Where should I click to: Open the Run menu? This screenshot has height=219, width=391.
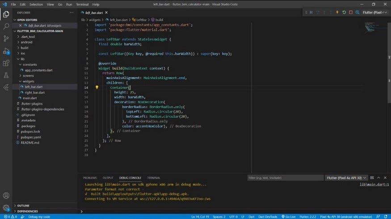(x=69, y=4)
